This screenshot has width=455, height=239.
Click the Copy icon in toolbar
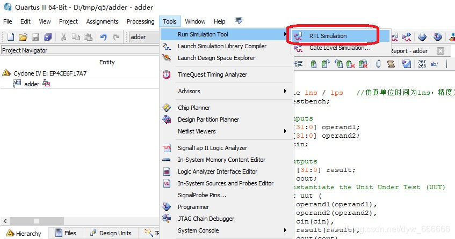76,37
